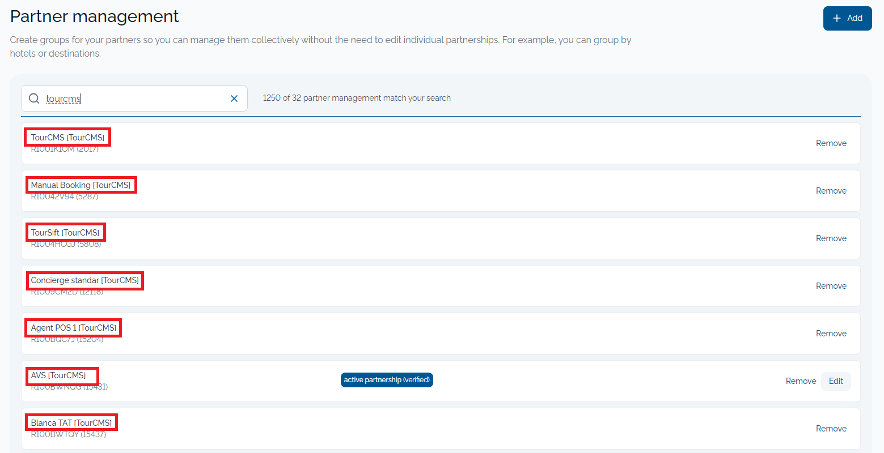Select the AVS [TourCMS] row title
Screen dimensions: 884x453
pos(58,375)
